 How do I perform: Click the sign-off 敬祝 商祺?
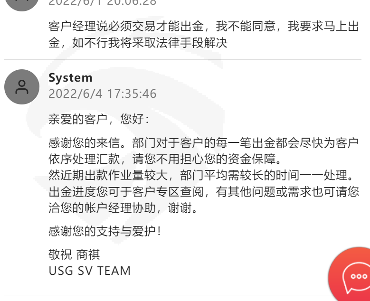coord(74,254)
